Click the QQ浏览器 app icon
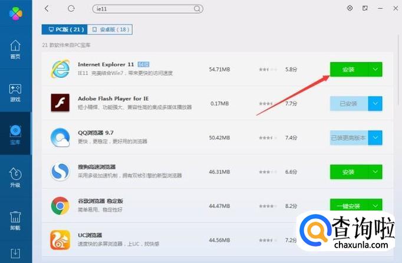 [x=60, y=137]
